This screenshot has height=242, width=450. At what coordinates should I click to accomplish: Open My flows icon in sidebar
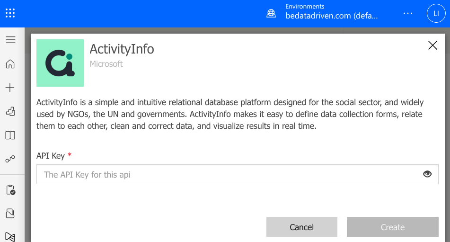pyautogui.click(x=10, y=159)
